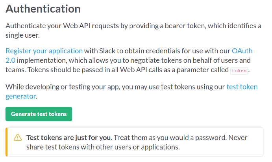Click the Authentication heading
This screenshot has width=272, height=162.
pos(43,9)
